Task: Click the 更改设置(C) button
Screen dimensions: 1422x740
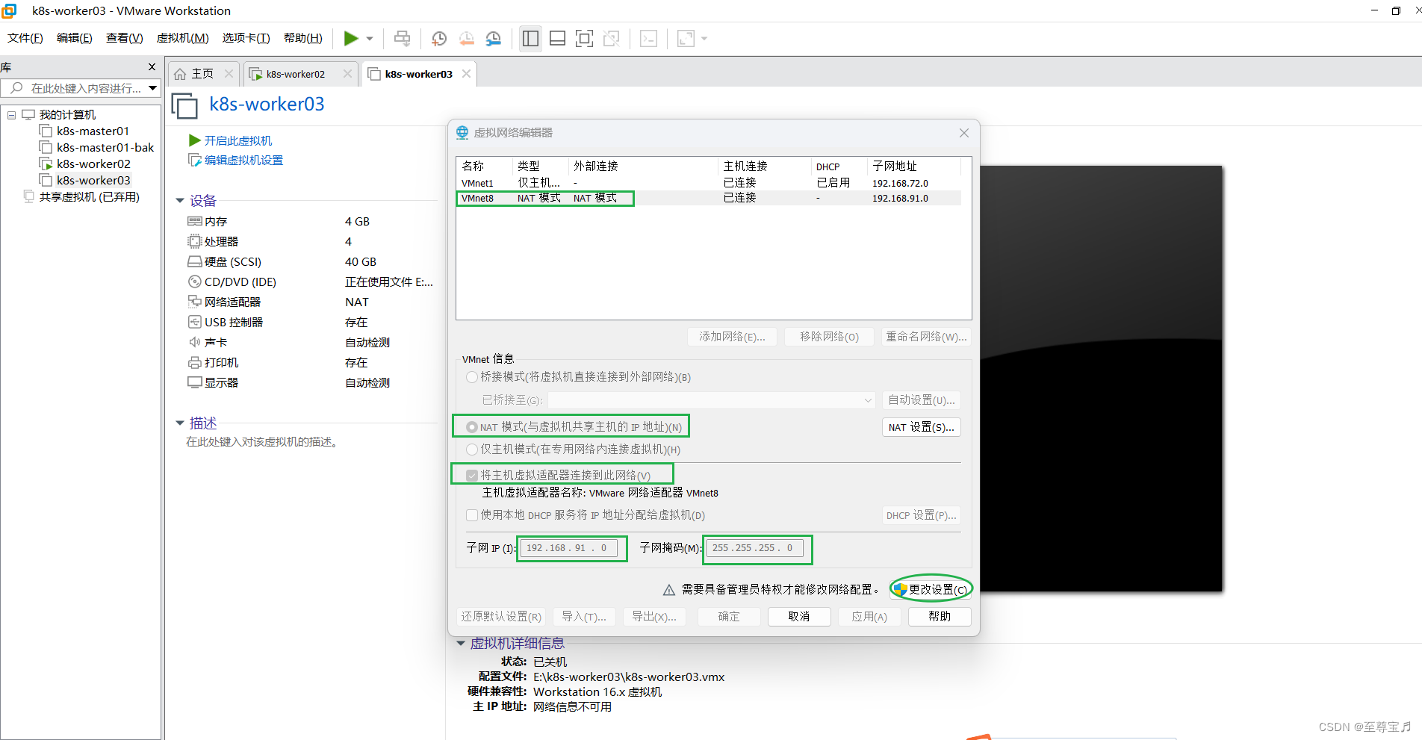Action: (x=931, y=589)
